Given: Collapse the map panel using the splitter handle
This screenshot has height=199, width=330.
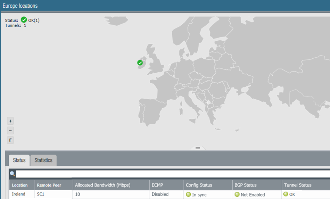Looking at the screenshot, I should point(198,148).
